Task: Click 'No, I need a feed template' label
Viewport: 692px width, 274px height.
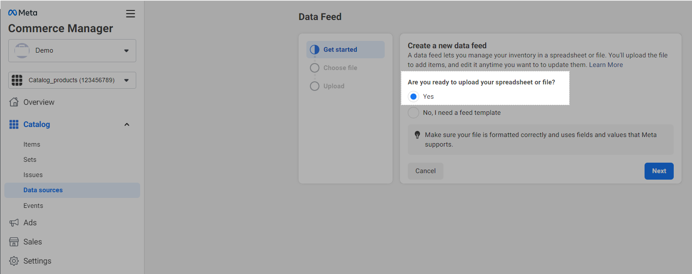Action: pyautogui.click(x=462, y=113)
